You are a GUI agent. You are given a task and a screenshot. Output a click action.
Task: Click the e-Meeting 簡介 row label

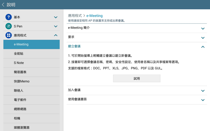coord(79,28)
